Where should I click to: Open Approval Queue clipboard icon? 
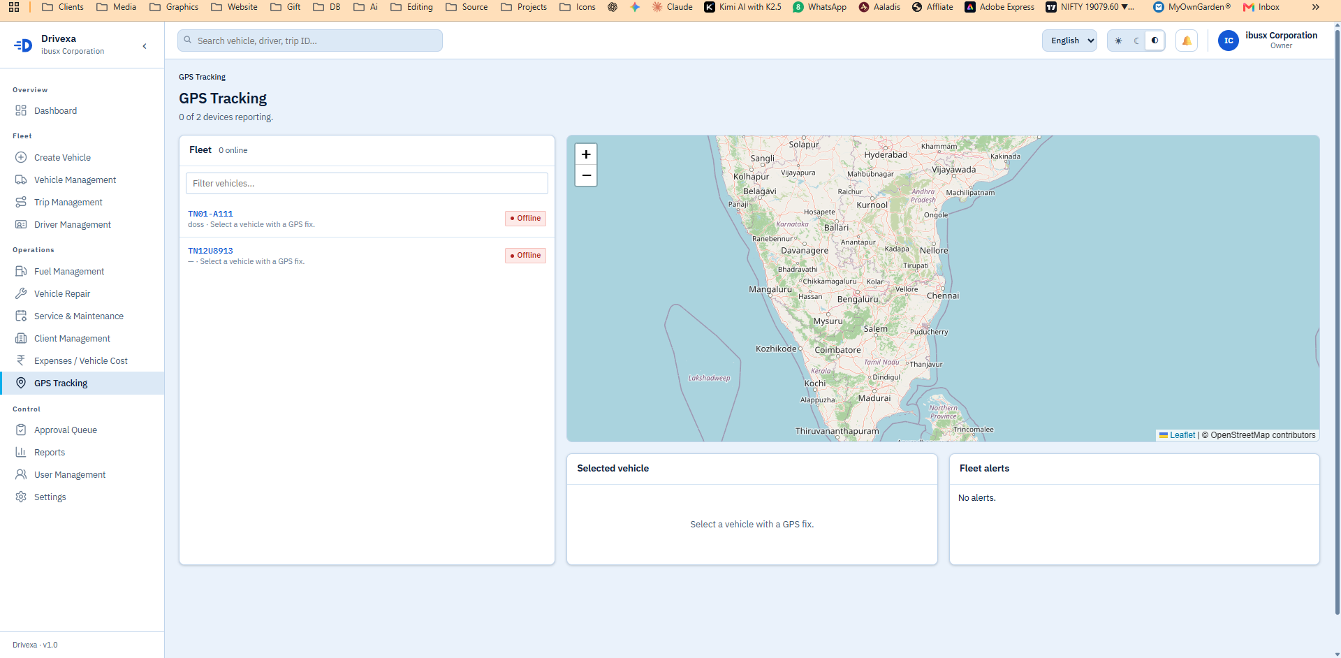pyautogui.click(x=21, y=430)
